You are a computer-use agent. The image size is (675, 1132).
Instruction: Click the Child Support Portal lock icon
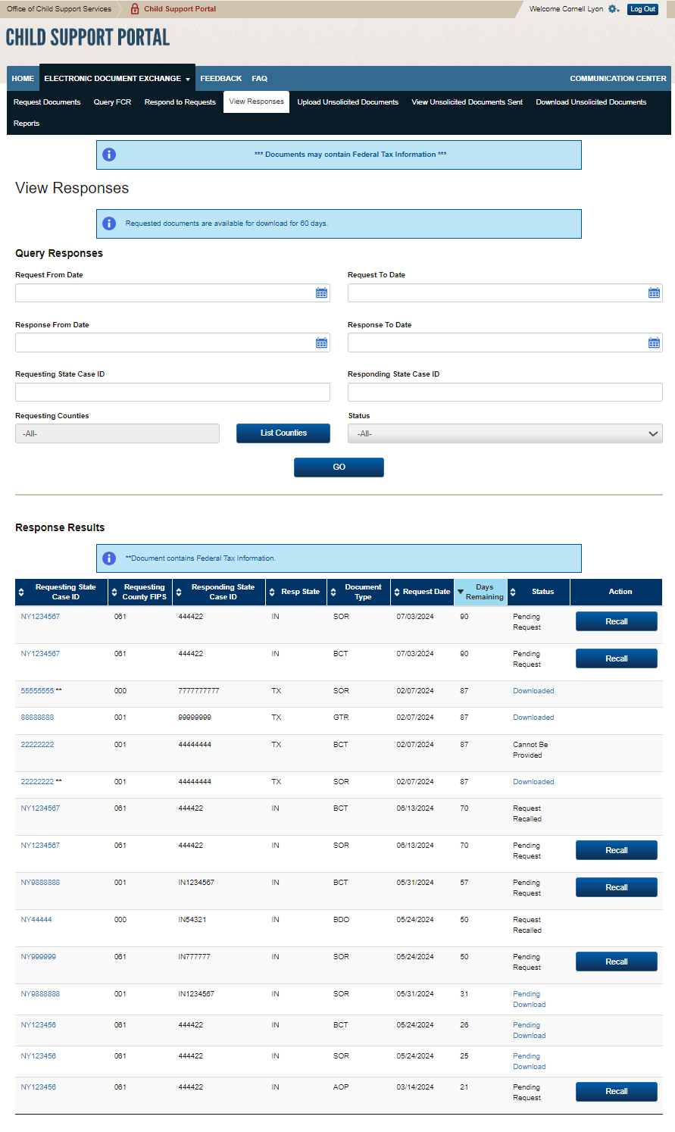pos(135,9)
